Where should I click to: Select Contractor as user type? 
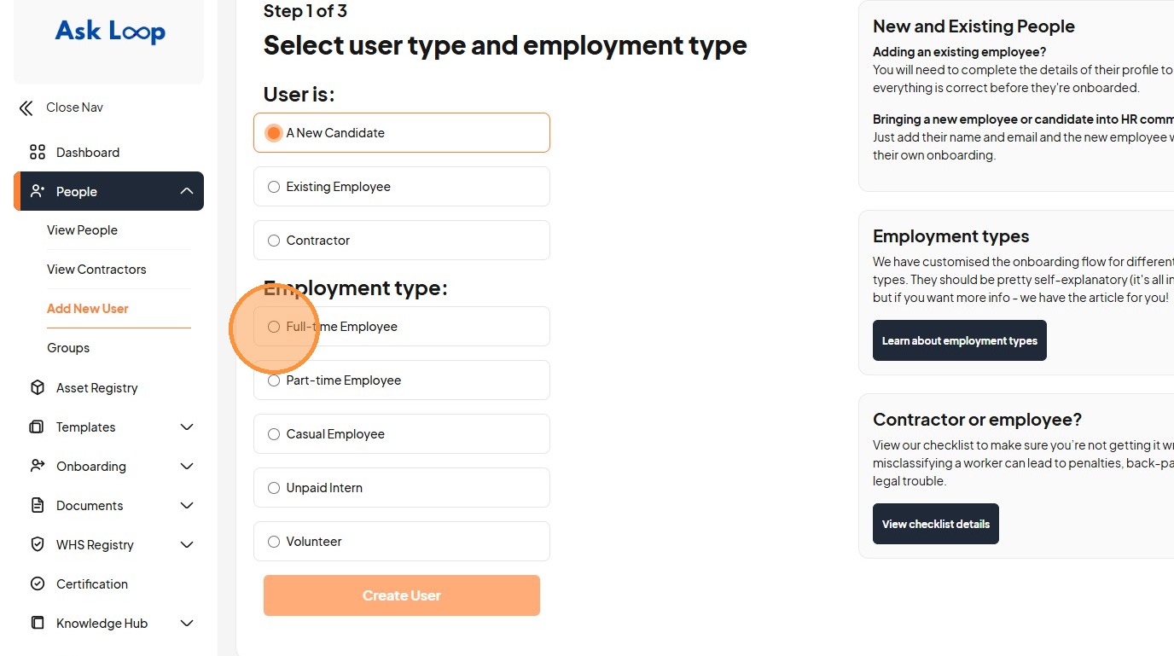click(x=274, y=241)
